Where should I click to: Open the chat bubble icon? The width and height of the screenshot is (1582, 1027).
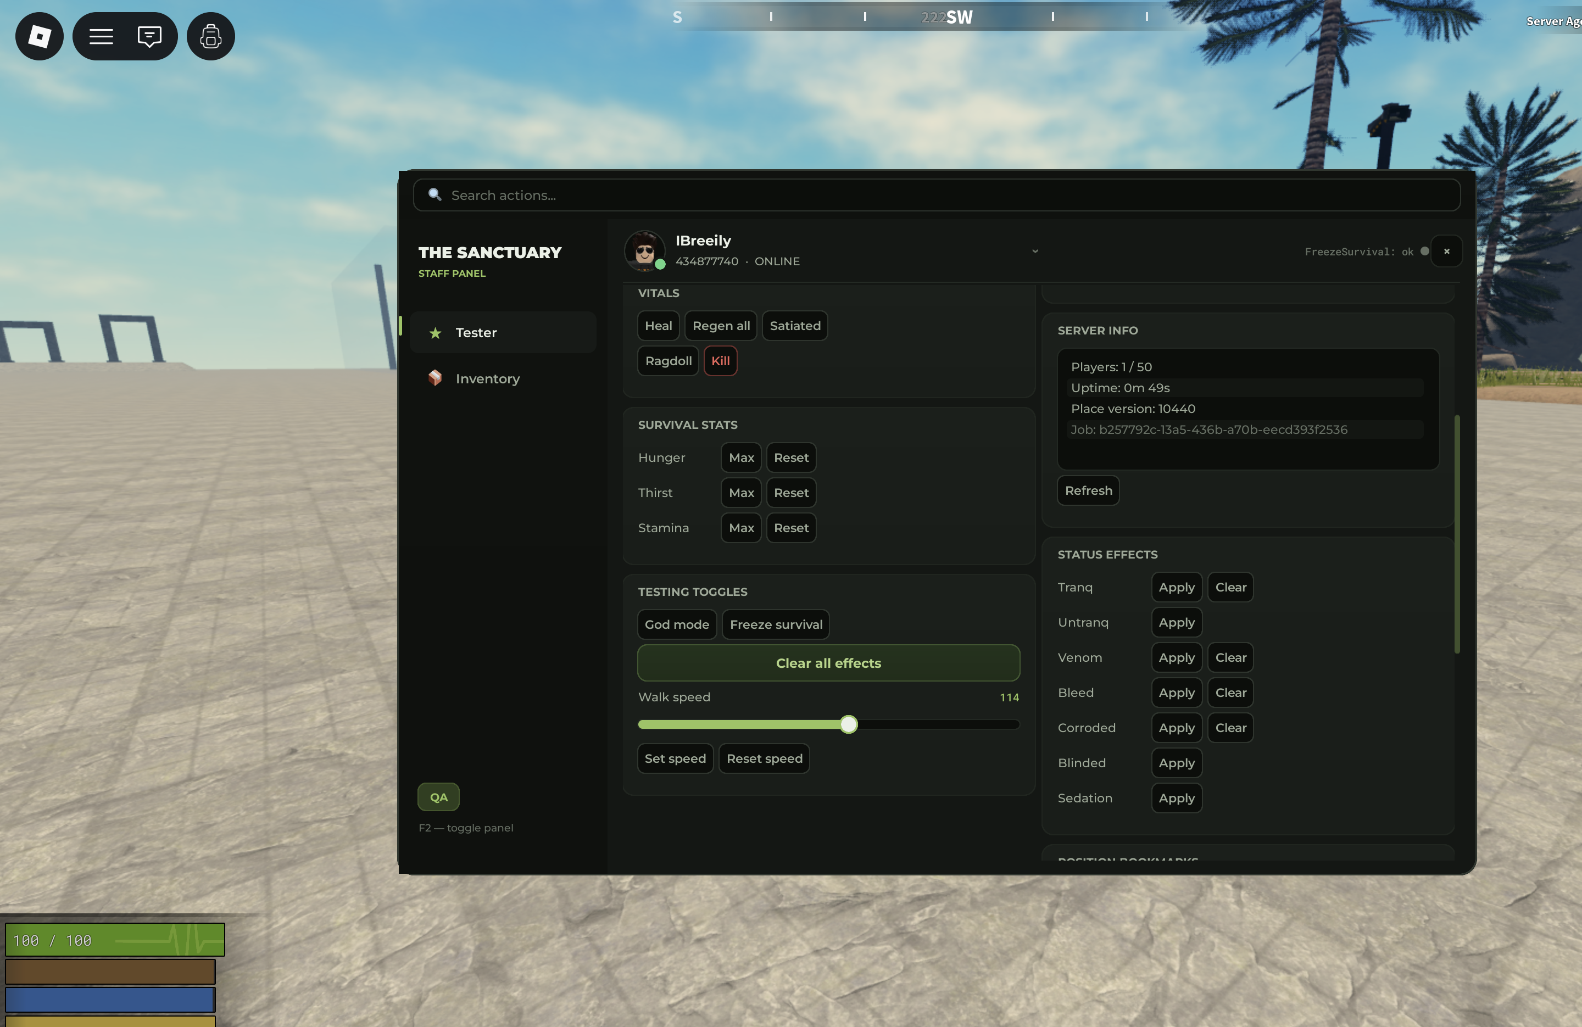pos(149,37)
